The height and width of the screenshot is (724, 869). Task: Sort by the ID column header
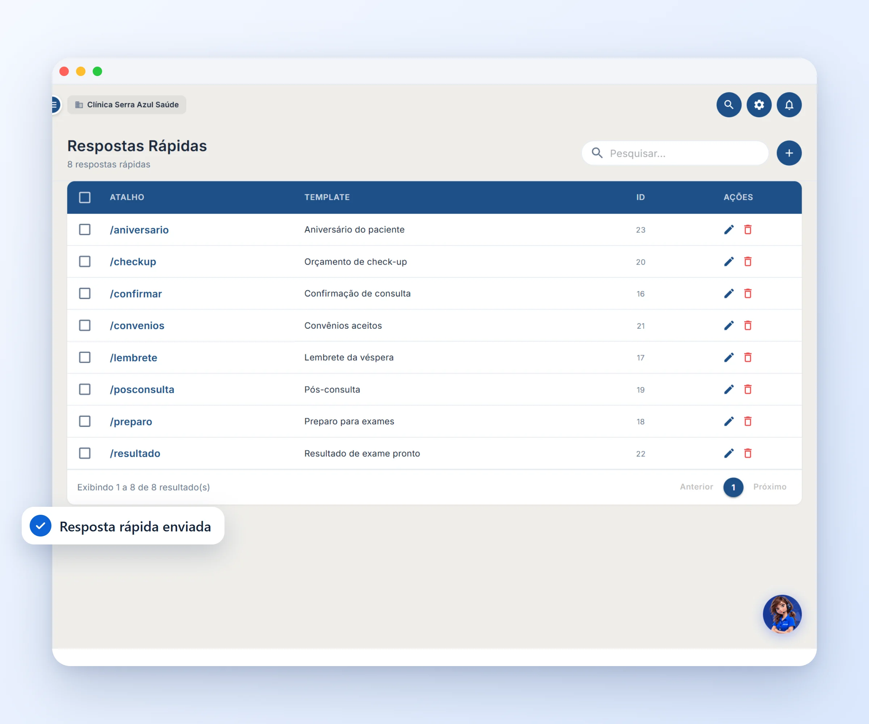tap(641, 197)
